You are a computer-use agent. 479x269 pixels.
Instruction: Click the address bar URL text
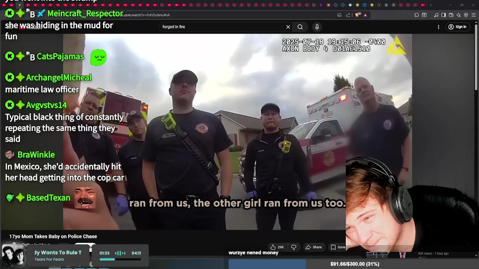147,15
